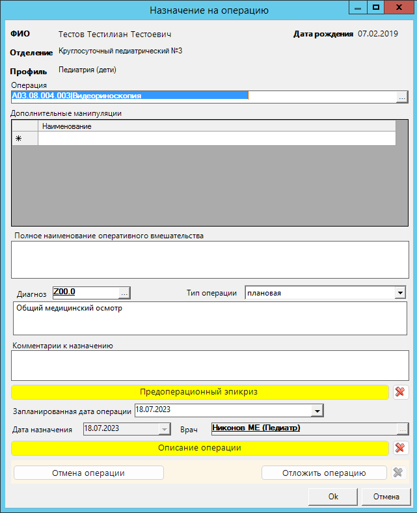This screenshot has width=417, height=513.
Task: Delete the Предоперационный эпикриз with red X
Action: (x=401, y=392)
